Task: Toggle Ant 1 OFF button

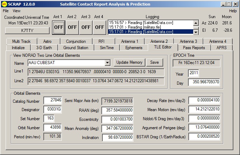Action: tap(59, 28)
